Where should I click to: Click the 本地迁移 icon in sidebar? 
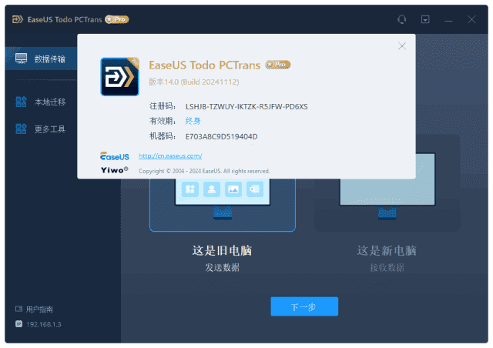pyautogui.click(x=22, y=102)
